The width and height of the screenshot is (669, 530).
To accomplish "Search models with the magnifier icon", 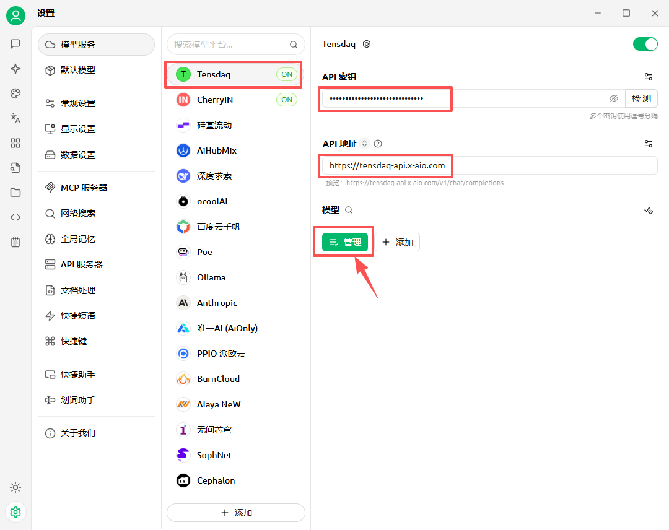I will tap(349, 210).
